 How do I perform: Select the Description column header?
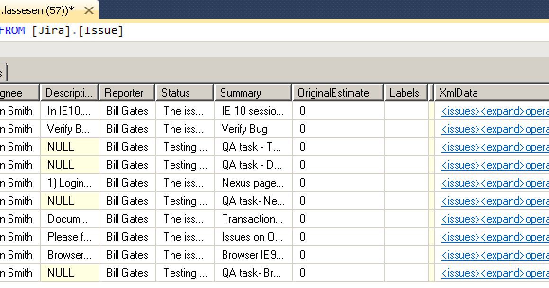(69, 92)
